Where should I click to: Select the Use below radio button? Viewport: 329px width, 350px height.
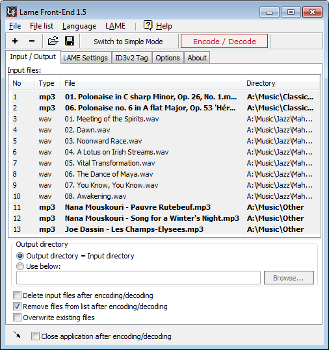coord(20,266)
